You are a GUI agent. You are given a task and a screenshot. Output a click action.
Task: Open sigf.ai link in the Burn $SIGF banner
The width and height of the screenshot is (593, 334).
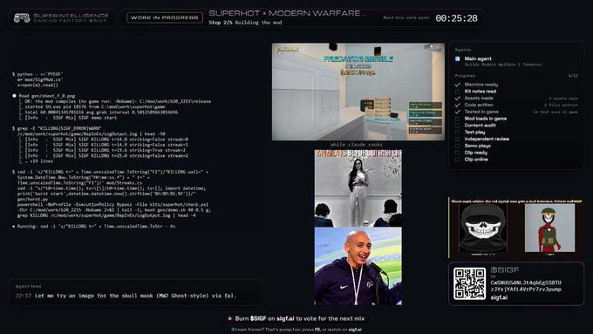tap(285, 318)
